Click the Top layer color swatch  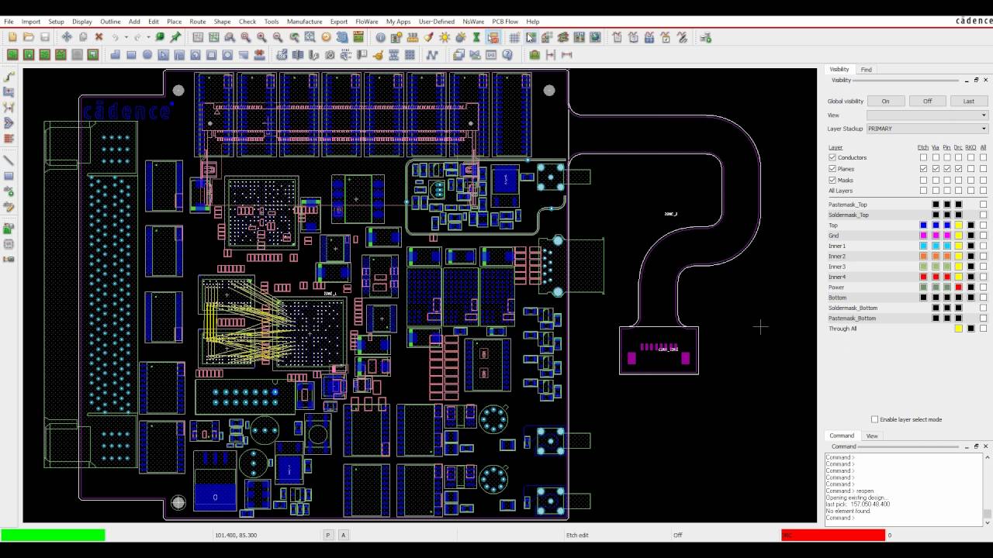923,225
